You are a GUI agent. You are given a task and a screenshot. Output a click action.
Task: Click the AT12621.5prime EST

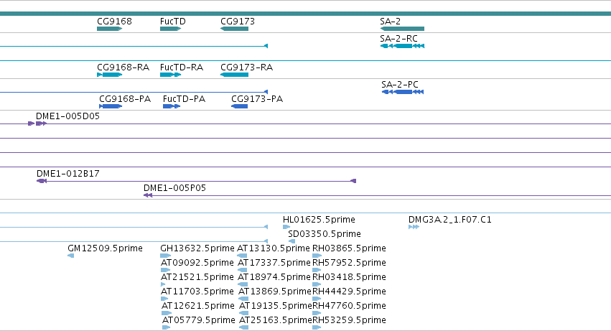pyautogui.click(x=167, y=313)
